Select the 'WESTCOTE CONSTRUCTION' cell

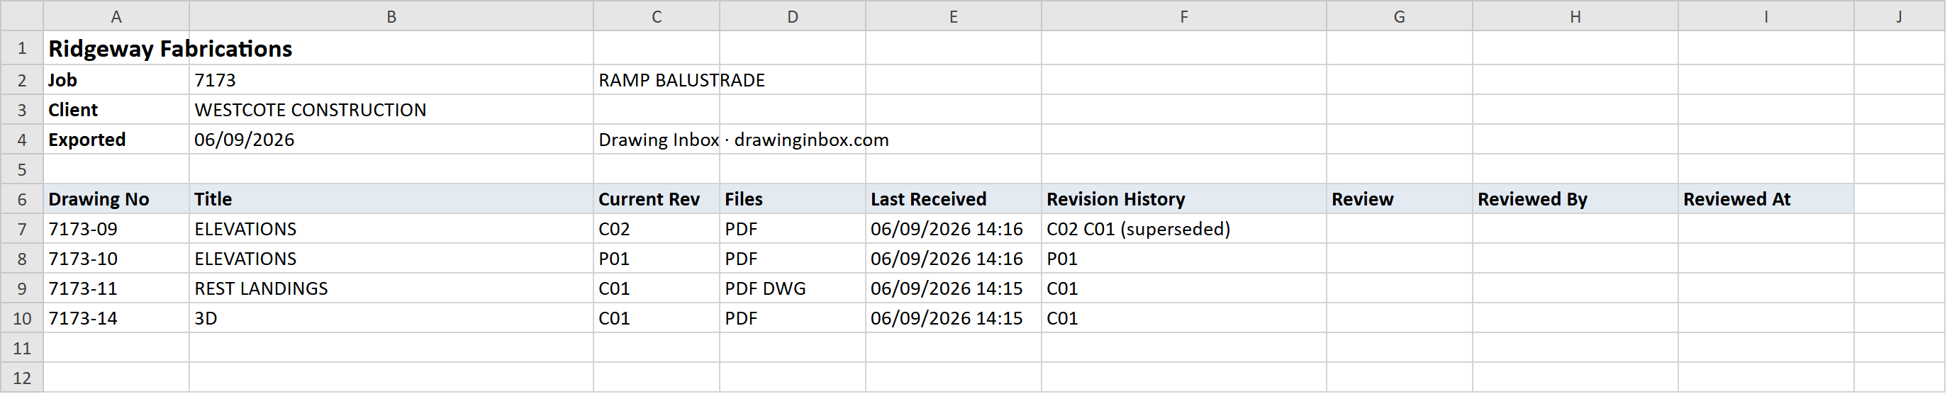point(391,109)
